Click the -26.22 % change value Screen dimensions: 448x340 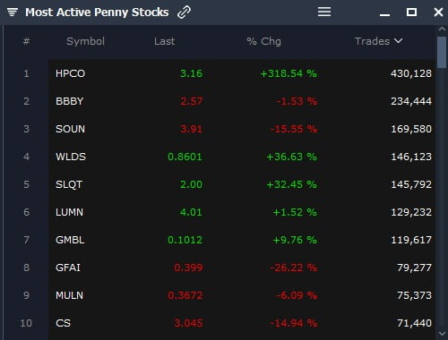click(293, 268)
